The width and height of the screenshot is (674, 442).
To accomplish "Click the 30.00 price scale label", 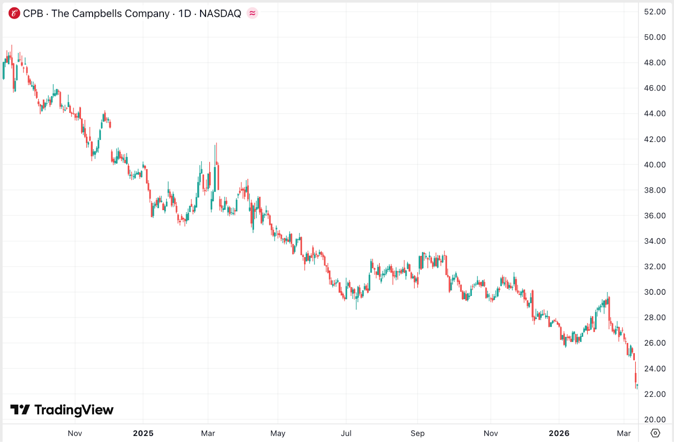I will (655, 292).
